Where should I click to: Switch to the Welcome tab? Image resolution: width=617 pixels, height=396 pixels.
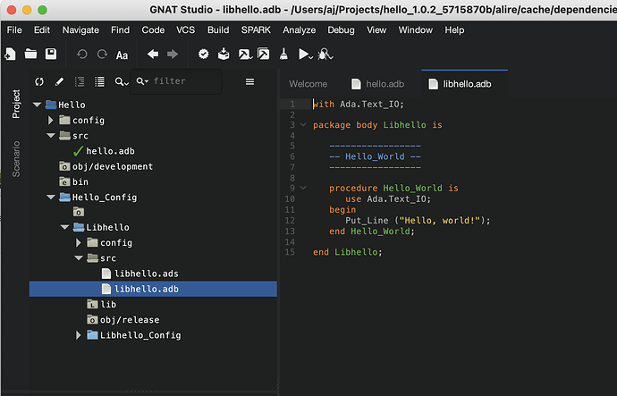[x=308, y=84]
